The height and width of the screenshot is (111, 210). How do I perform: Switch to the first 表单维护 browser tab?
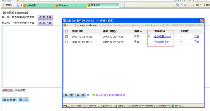point(71,5)
